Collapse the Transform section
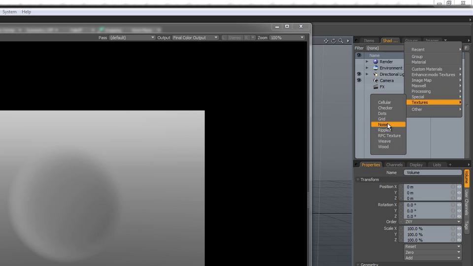 coord(358,180)
